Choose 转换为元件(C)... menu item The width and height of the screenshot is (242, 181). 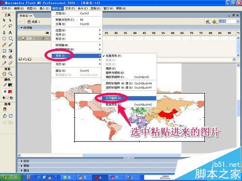[x=77, y=20]
